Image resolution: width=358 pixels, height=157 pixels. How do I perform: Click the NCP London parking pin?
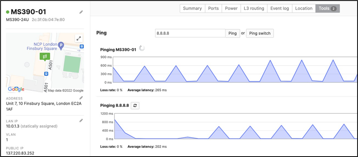(61, 46)
